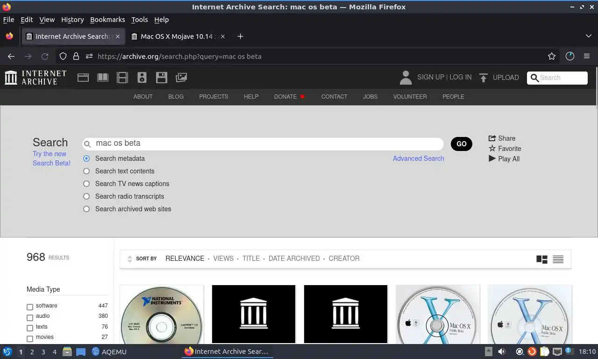This screenshot has width=598, height=359.
Task: Click the Upload arrow icon
Action: tap(484, 78)
